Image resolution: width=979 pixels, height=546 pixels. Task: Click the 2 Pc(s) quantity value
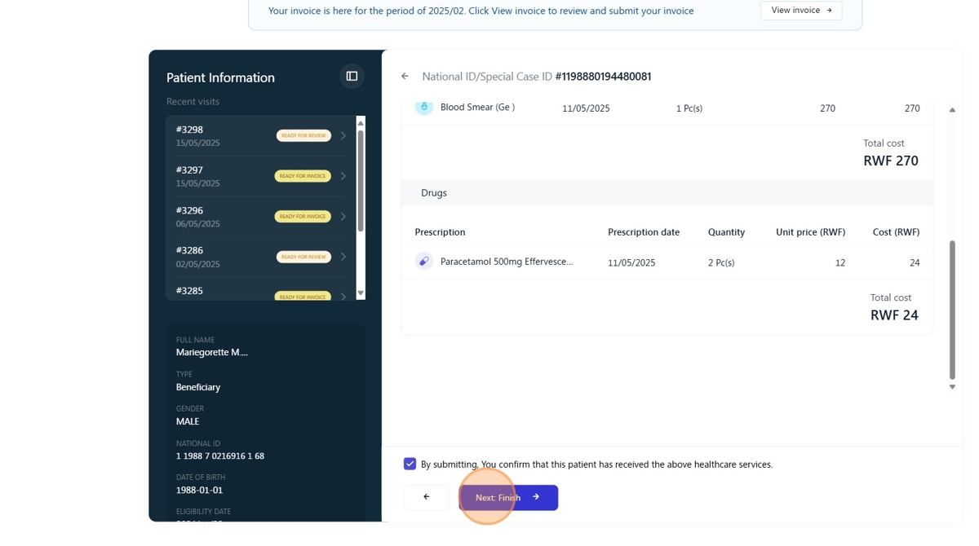[721, 262]
